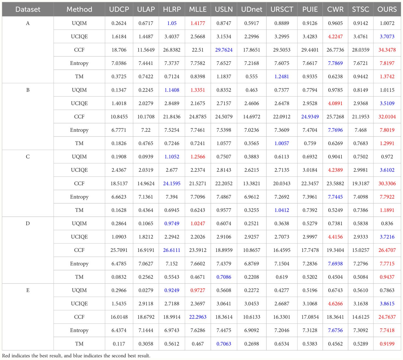Viewport: 403px width, 360px height.
Task: Select red value 34.3478
Action: [x=387, y=50]
